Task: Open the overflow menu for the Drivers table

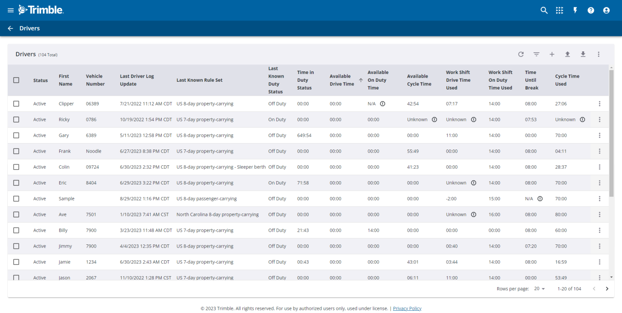Action: click(x=598, y=54)
